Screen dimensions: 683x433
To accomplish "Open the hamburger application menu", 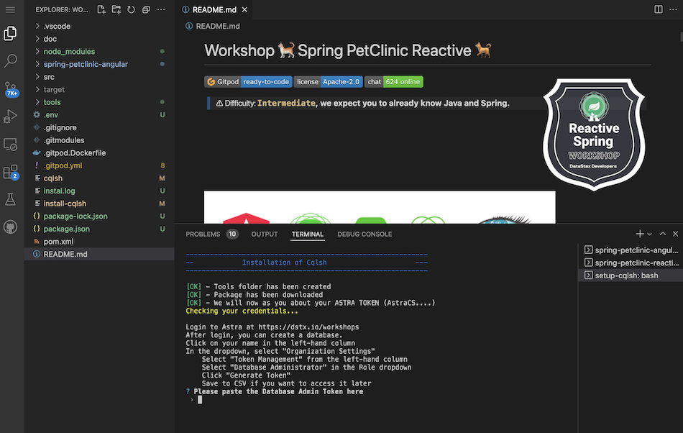I will pos(11,9).
